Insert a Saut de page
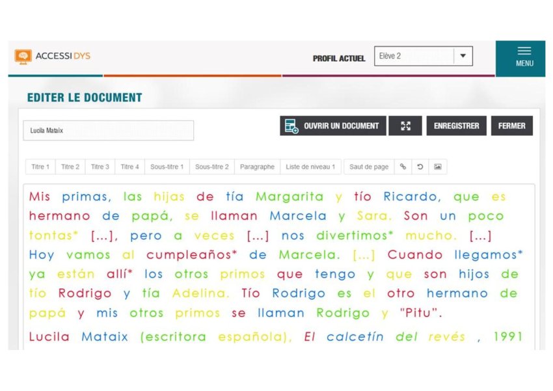 369,167
